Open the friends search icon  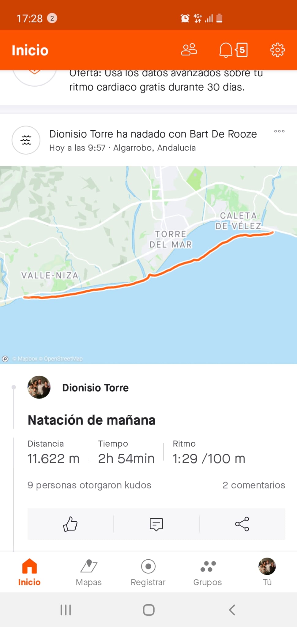tap(189, 50)
